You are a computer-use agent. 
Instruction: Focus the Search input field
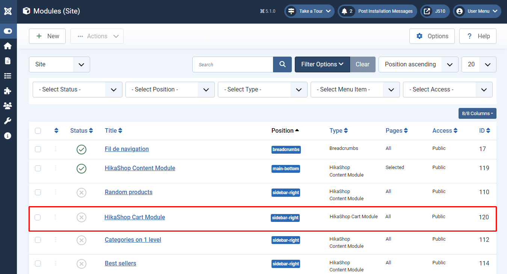coord(233,64)
